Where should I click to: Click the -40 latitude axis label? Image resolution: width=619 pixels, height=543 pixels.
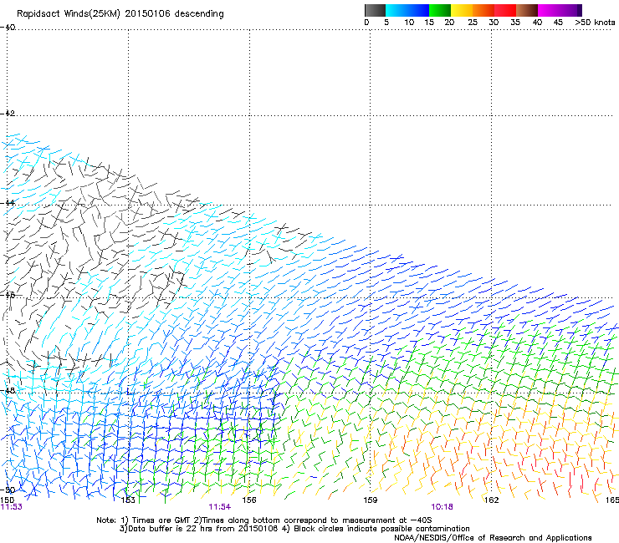8,28
